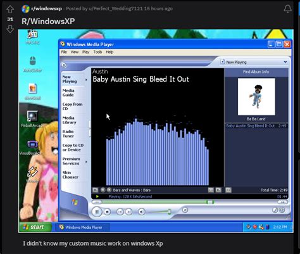Viewport: 300px width, 254px height.
Task: Upvote the Reddit post
Action: click(x=10, y=9)
